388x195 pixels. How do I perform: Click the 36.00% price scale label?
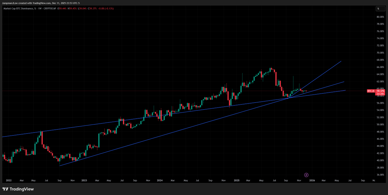click(380, 175)
